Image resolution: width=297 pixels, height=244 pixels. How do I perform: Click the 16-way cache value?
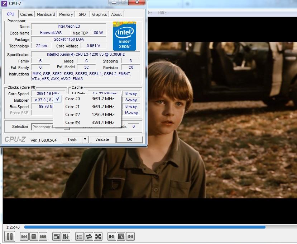coord(131,113)
